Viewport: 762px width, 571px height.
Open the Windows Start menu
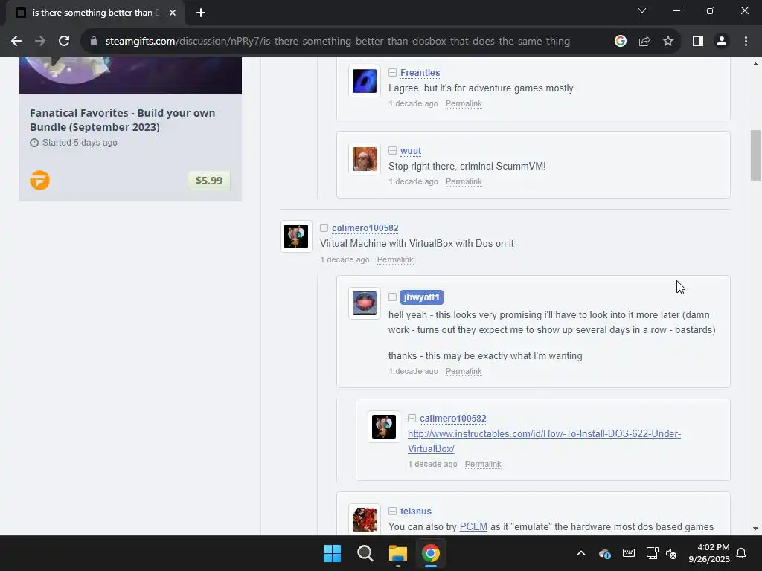pyautogui.click(x=333, y=553)
